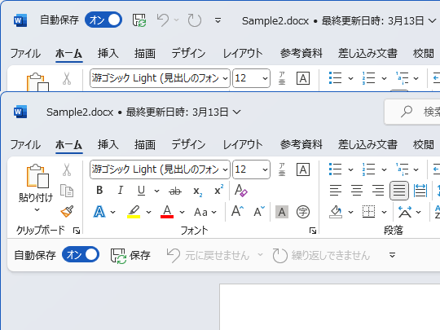Click numbered list icon in front window

point(368,170)
